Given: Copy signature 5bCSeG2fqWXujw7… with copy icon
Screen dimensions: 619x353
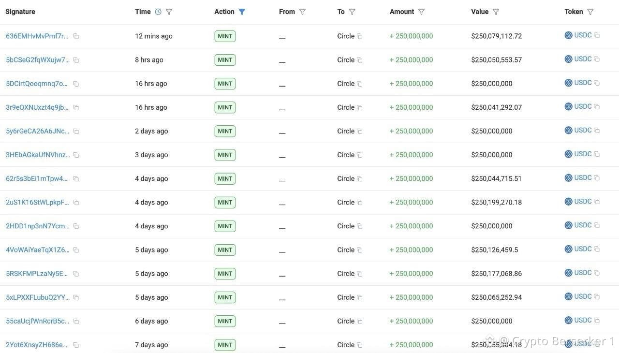Looking at the screenshot, I should point(76,60).
